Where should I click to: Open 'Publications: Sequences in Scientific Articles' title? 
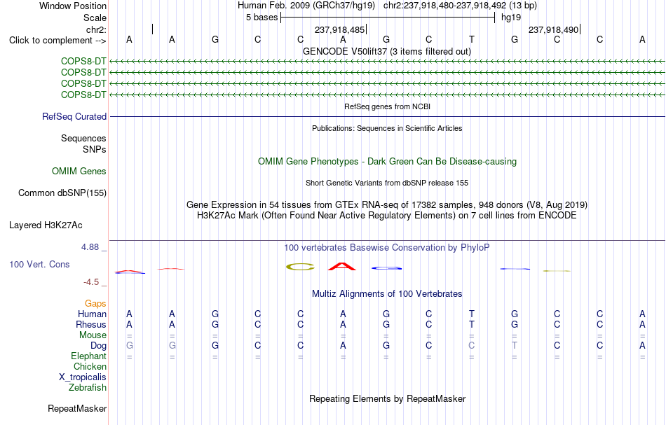387,128
